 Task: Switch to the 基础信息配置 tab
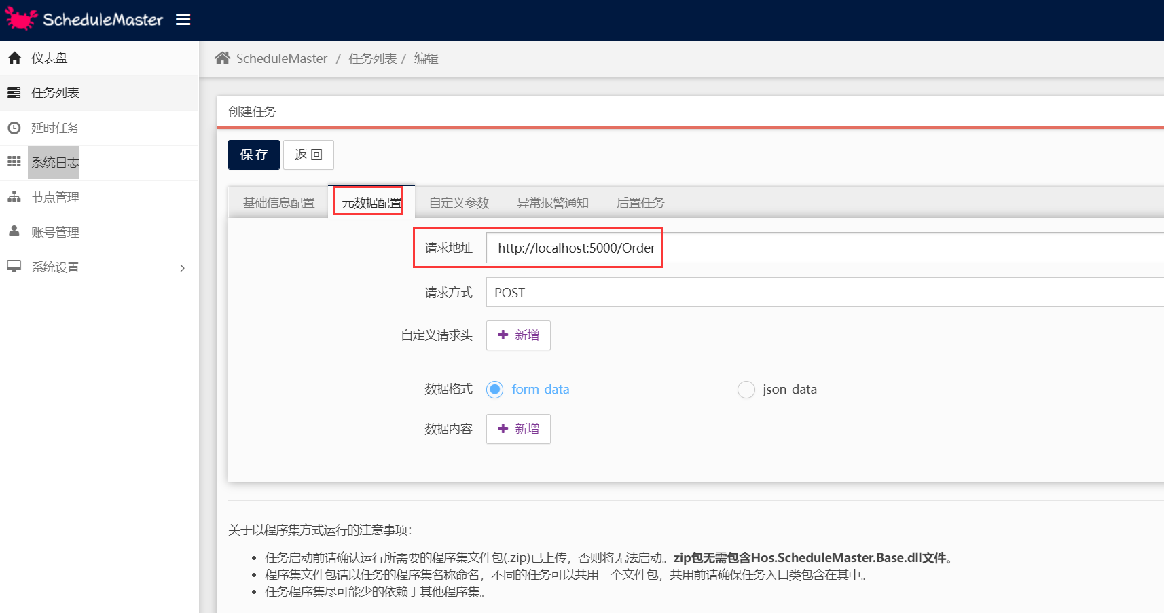pyautogui.click(x=279, y=202)
